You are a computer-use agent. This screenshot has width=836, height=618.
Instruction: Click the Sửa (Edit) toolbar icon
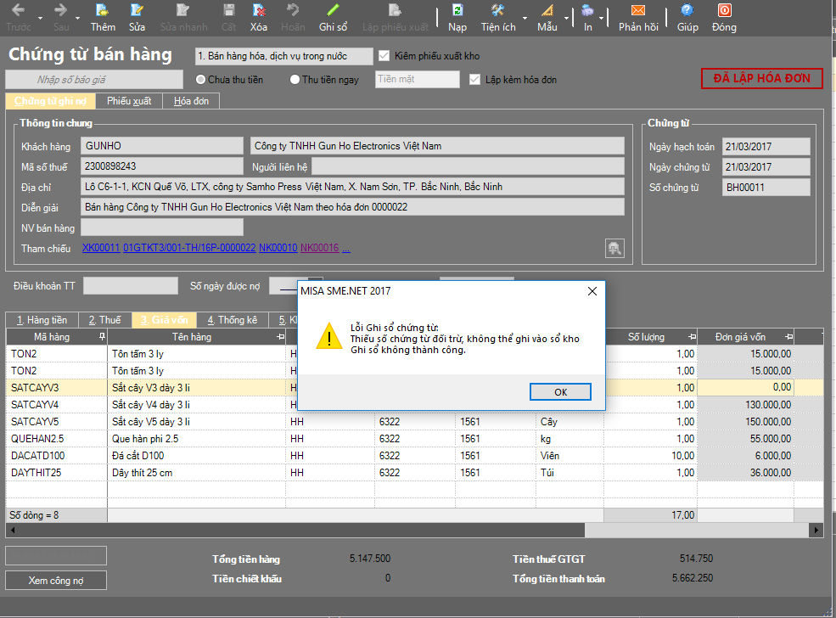click(137, 17)
